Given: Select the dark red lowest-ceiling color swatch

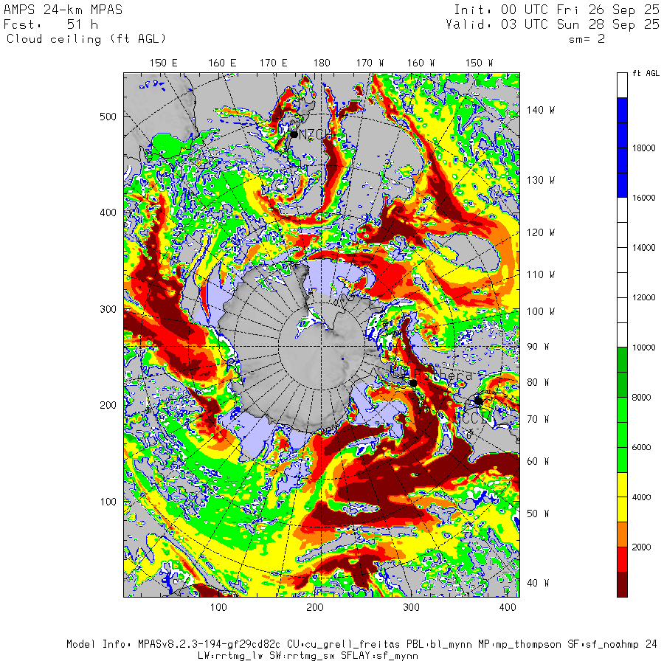Looking at the screenshot, I should pos(622,584).
